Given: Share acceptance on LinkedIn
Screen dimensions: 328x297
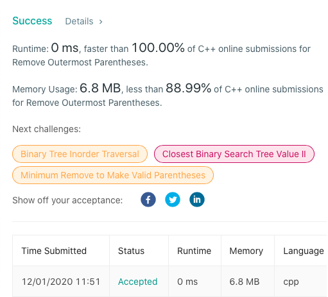Looking at the screenshot, I should (197, 199).
